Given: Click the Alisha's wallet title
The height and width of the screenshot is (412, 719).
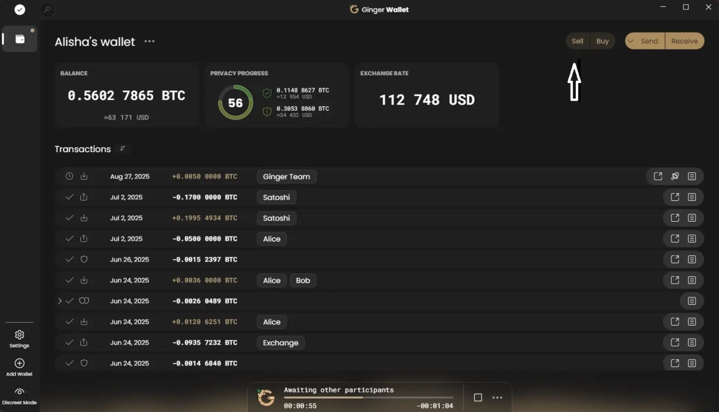Looking at the screenshot, I should [x=95, y=42].
